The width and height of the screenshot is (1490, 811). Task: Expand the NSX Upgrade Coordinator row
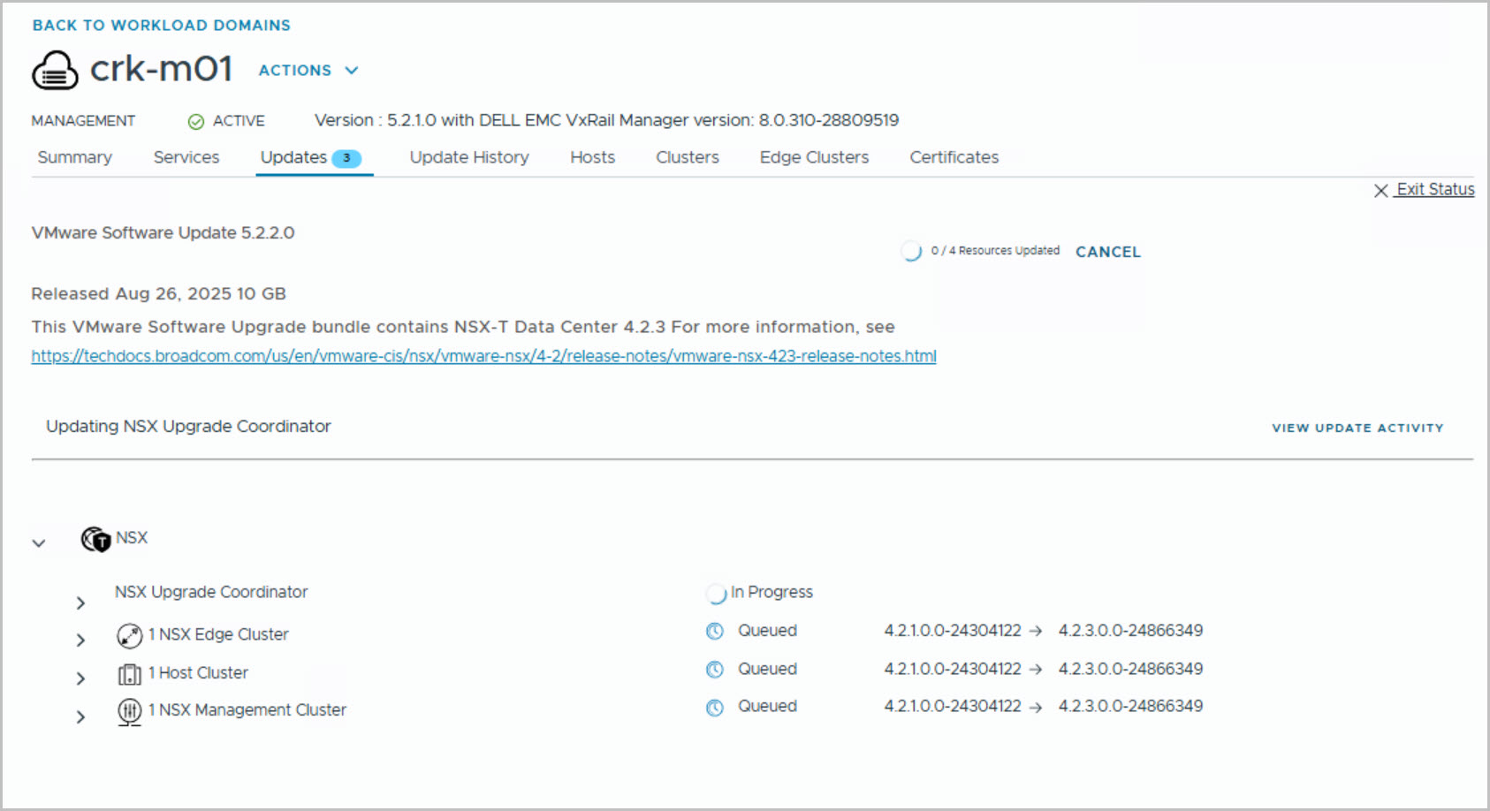click(80, 603)
